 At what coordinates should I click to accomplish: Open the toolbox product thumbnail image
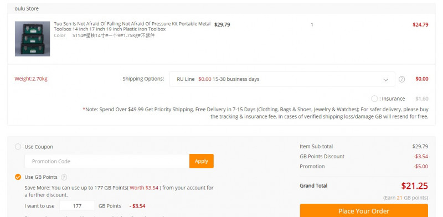click(x=33, y=39)
